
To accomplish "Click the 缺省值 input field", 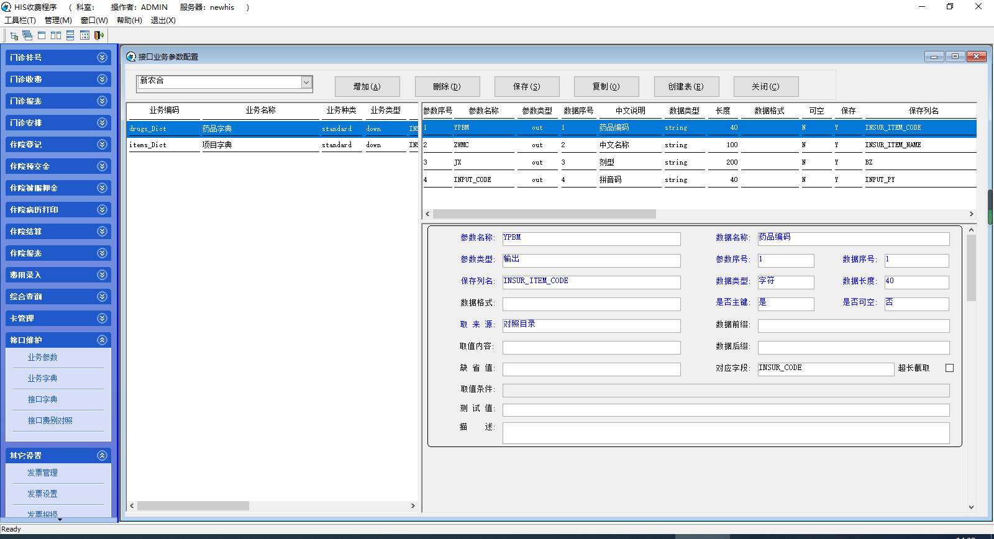I will coord(591,369).
